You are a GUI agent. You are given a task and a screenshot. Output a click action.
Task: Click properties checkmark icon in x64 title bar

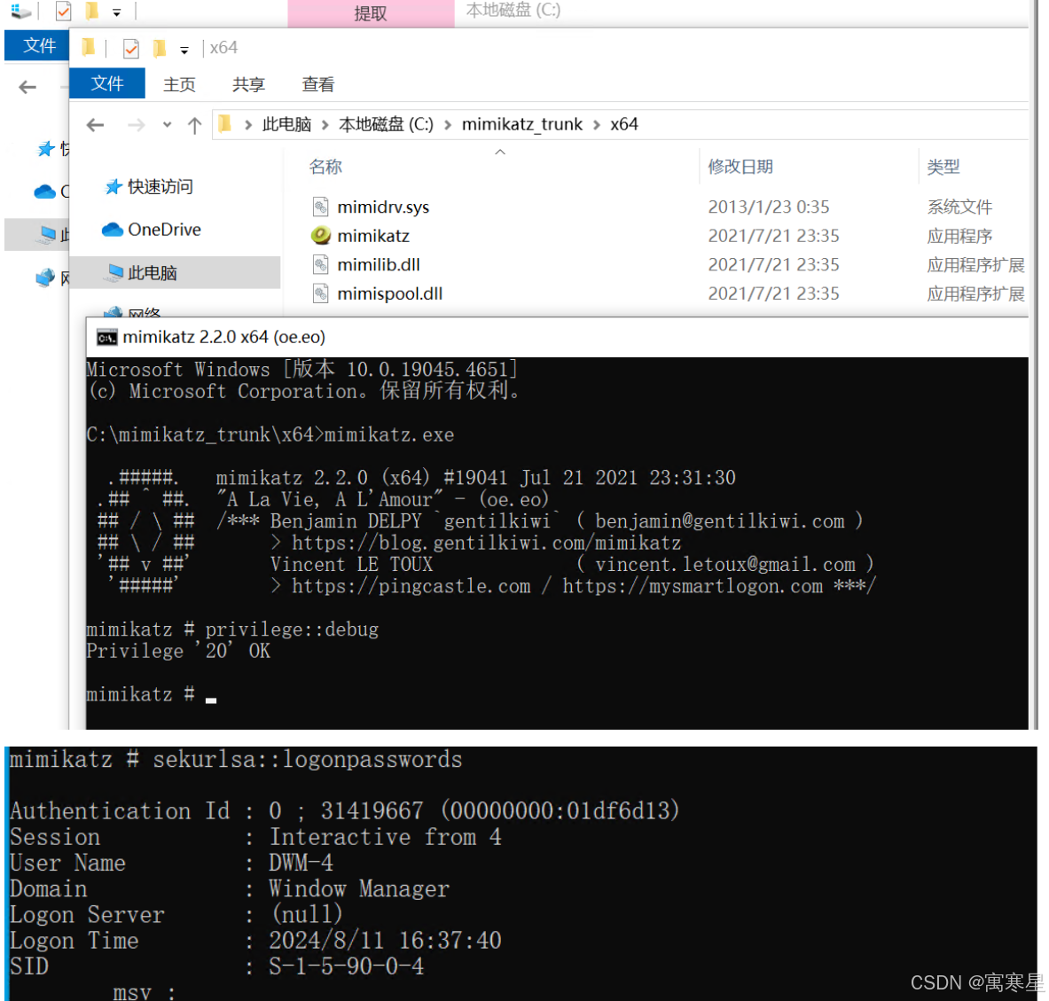click(131, 48)
